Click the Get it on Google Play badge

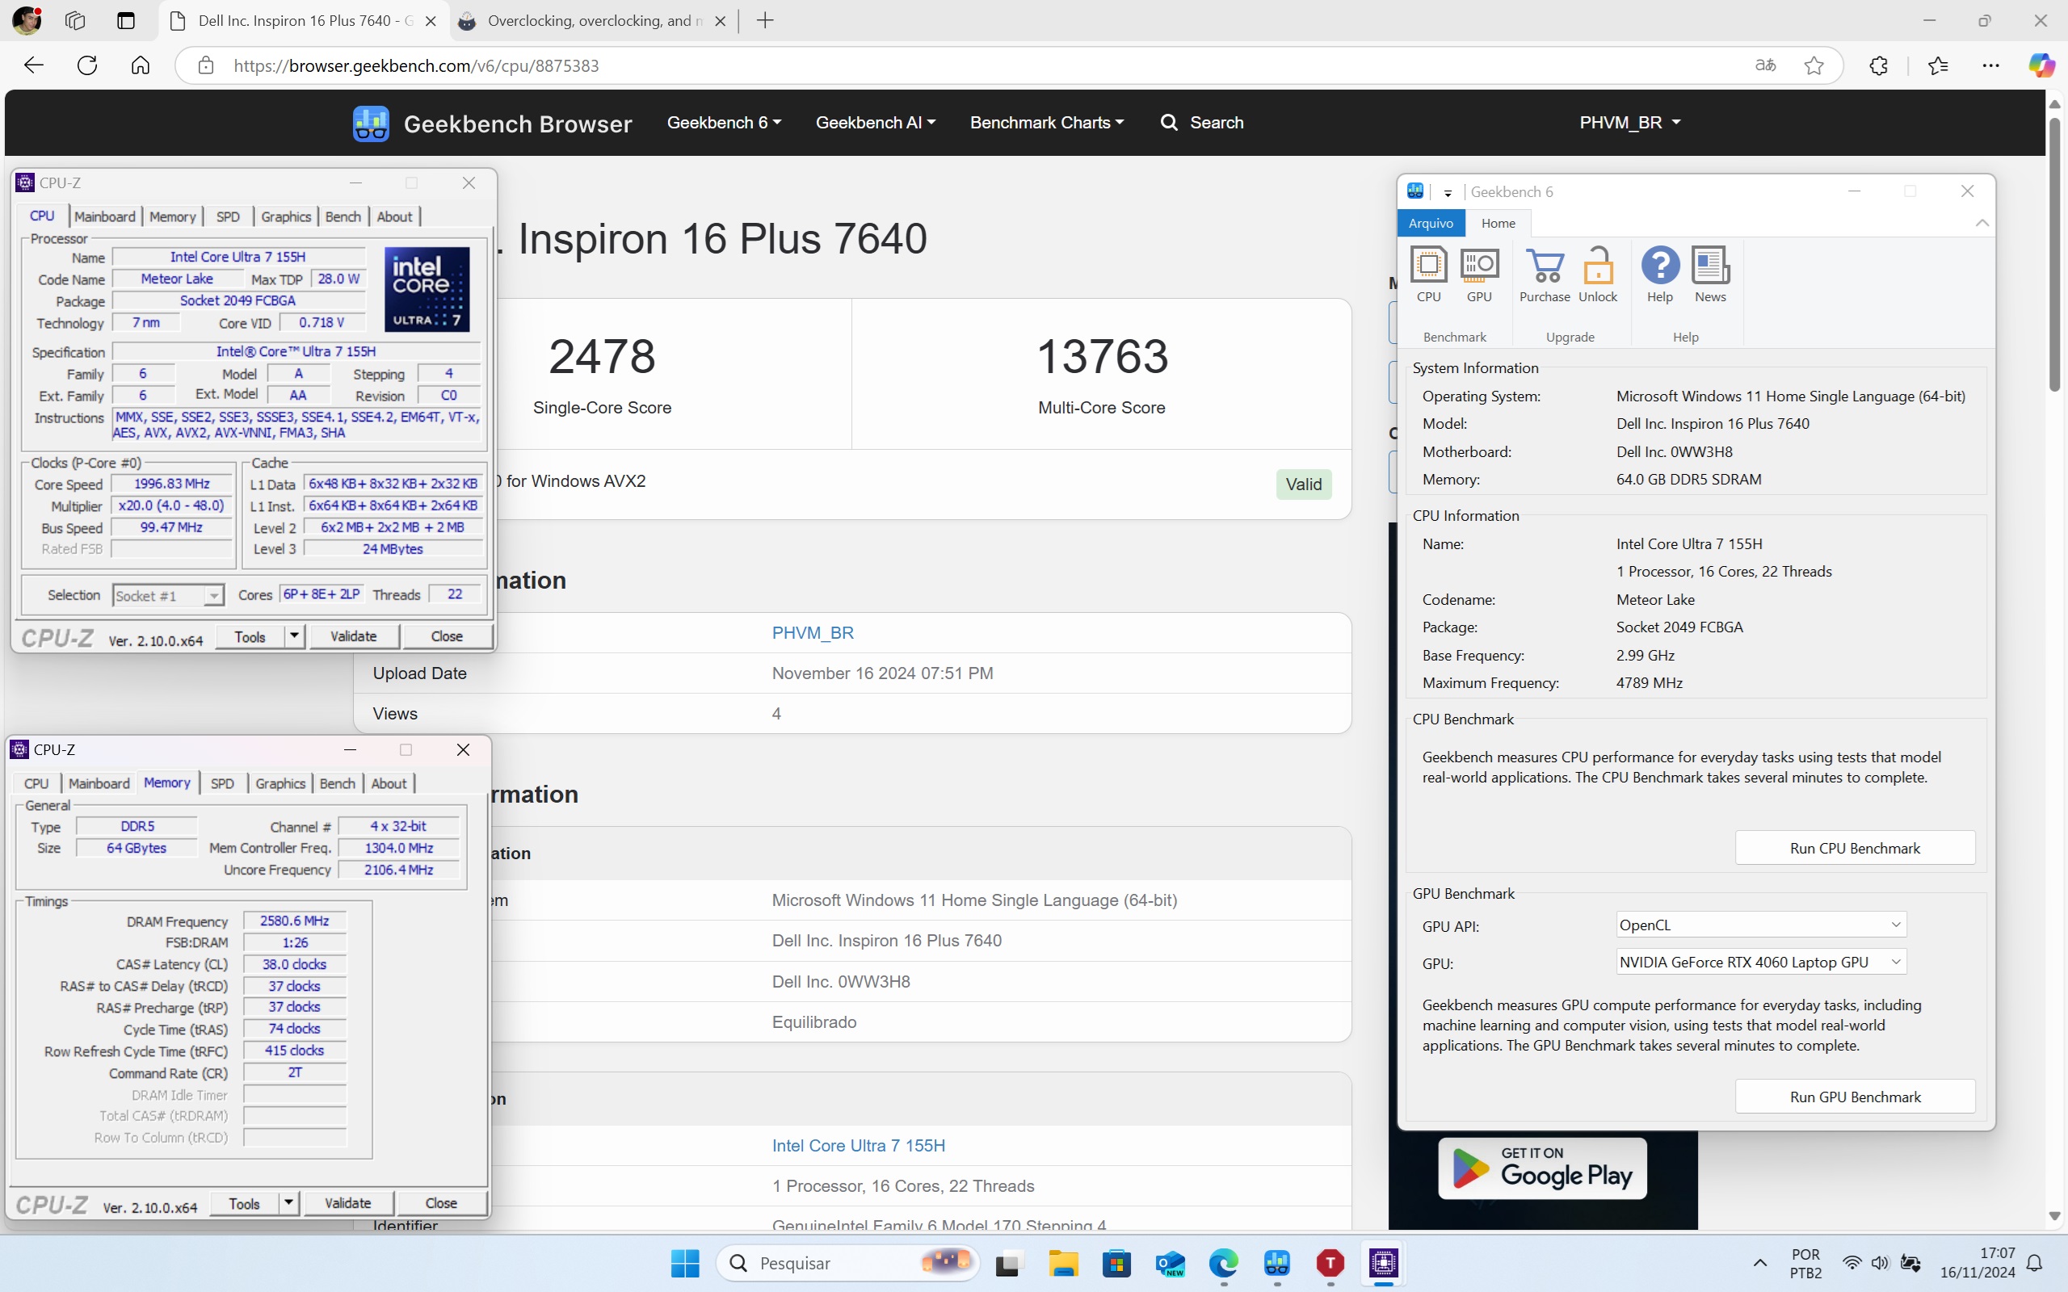[x=1541, y=1168]
